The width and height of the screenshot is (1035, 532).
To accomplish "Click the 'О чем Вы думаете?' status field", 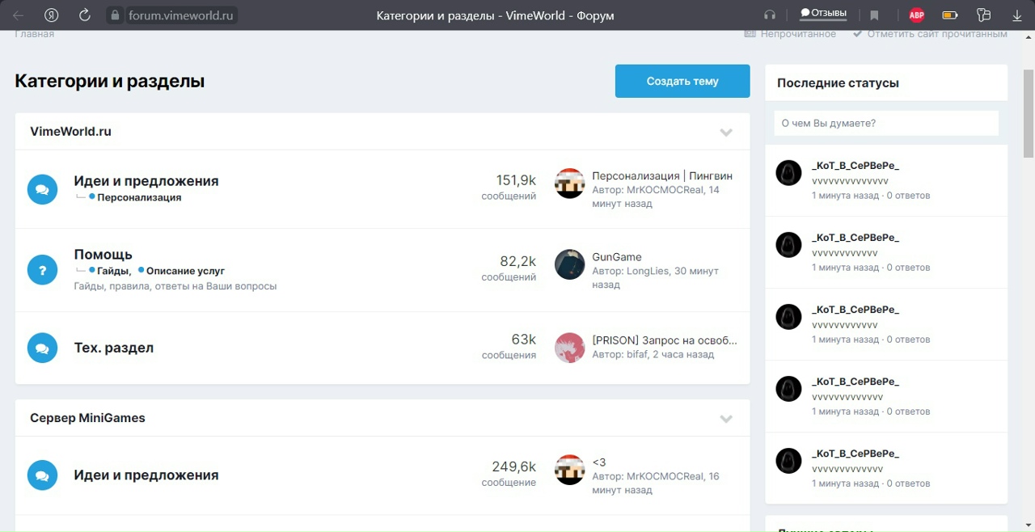I will tap(885, 124).
